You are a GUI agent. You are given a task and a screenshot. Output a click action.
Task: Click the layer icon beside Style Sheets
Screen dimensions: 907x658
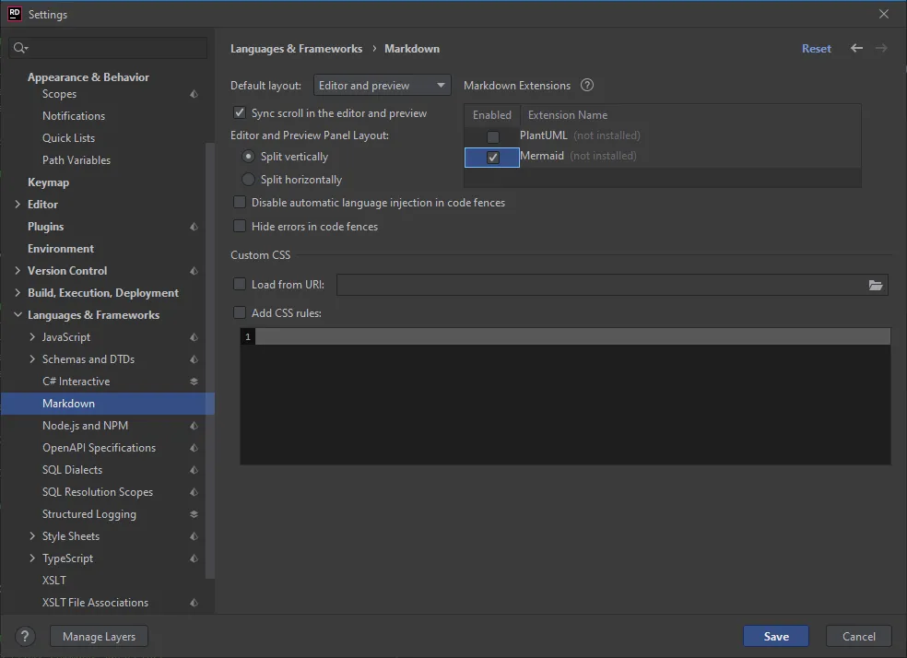(x=194, y=536)
